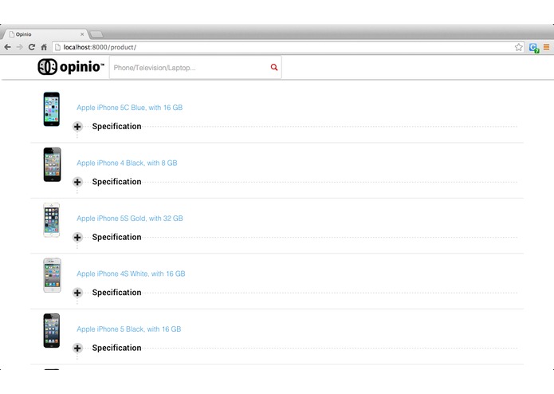Click Specification label under iPhone 5C Blue
The height and width of the screenshot is (394, 554).
coord(116,127)
